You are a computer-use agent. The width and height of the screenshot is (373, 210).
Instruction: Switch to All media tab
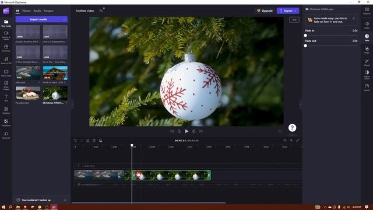(17, 10)
